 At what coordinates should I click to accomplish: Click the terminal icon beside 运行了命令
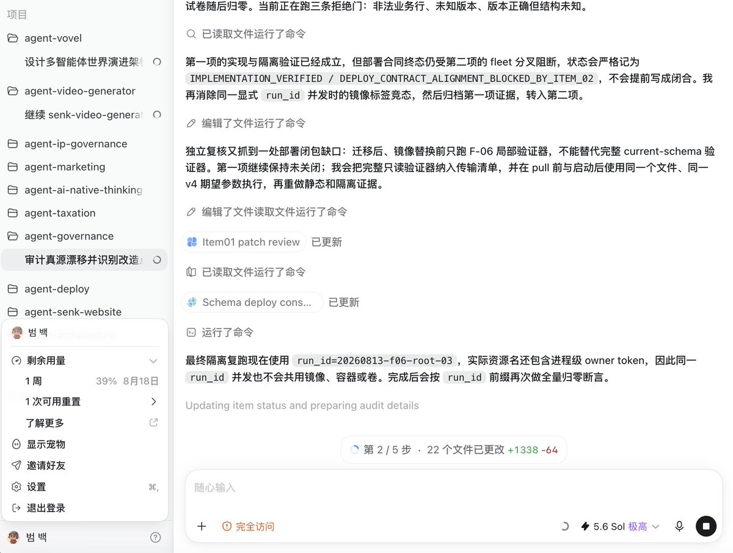pyautogui.click(x=191, y=332)
